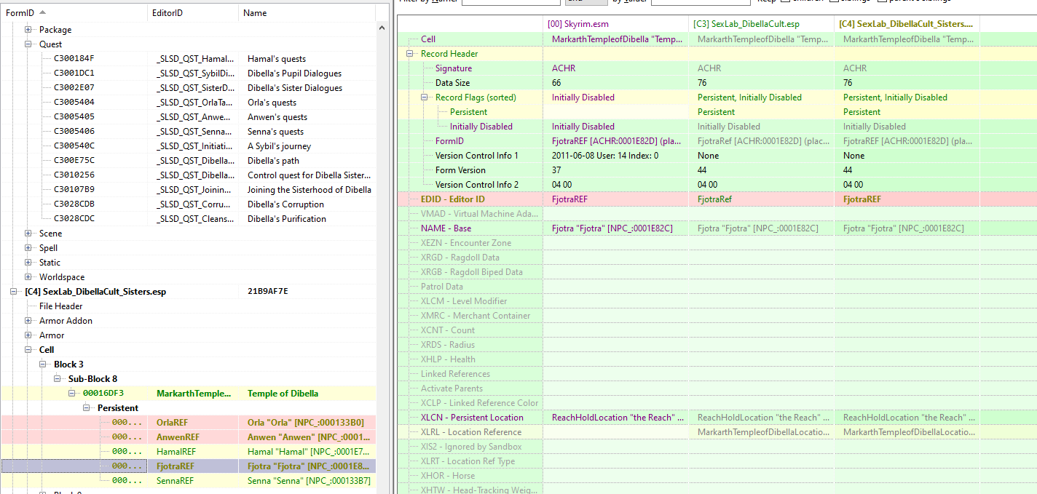Select quest C3010256 Control quest row

point(188,175)
